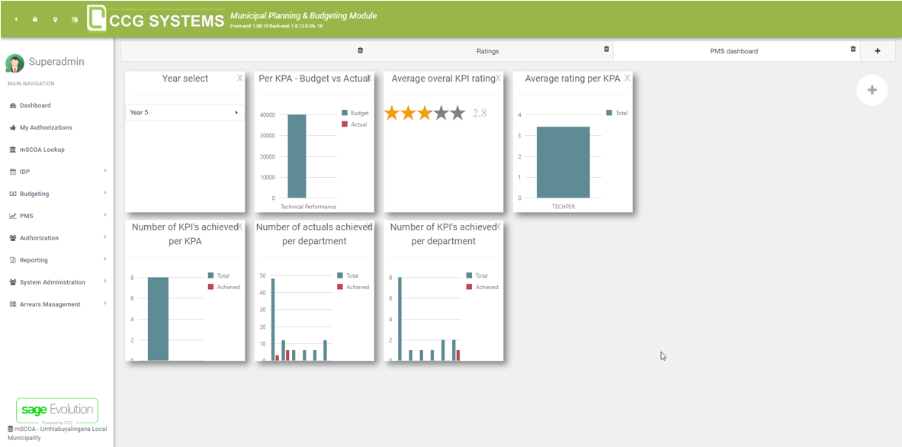
Task: Expand the System Administration menu
Action: click(x=52, y=282)
